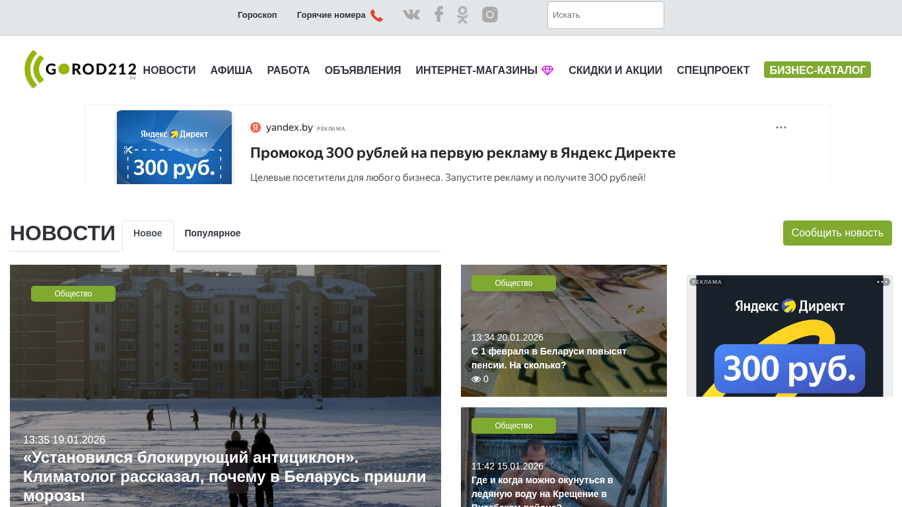
Task: Click options dots on sidebar ad
Action: pyautogui.click(x=883, y=282)
